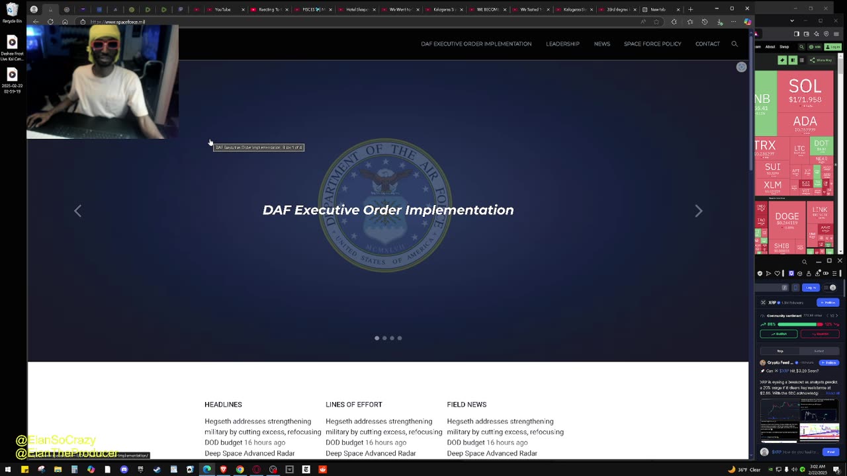This screenshot has height=476, width=847.
Task: Toggle the split view button in heatmap
Action: point(793,60)
